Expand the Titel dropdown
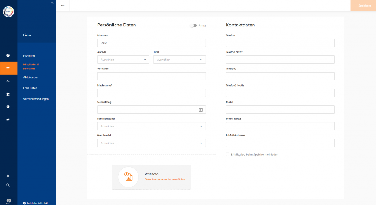This screenshot has height=205, width=376. point(179,60)
